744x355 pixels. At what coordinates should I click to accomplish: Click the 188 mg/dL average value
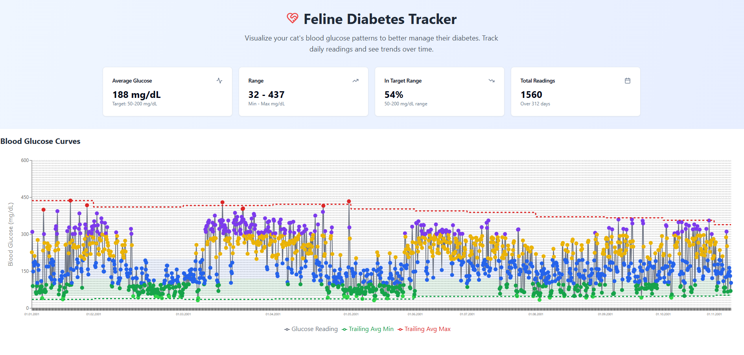[136, 95]
